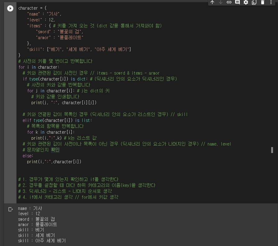Viewport: 278px width, 246px height.
Task: Run the code cell with the play button
Action: [x=10, y=8]
